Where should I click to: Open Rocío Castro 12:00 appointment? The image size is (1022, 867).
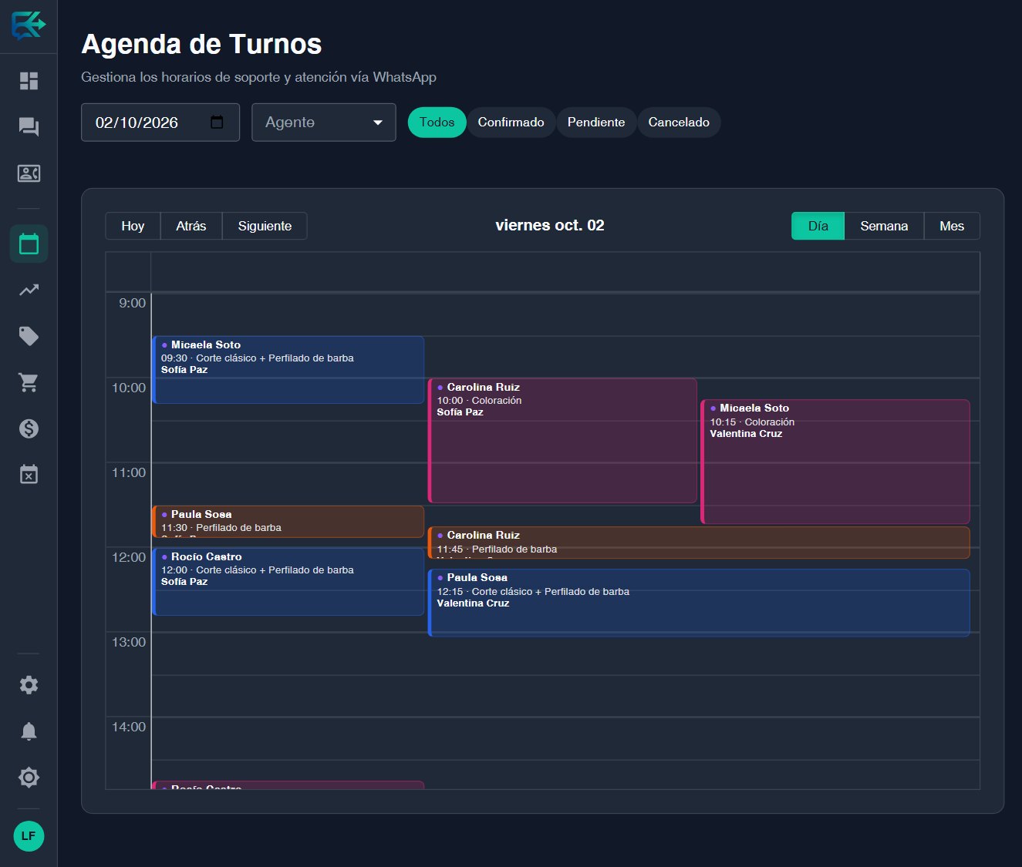[288, 582]
